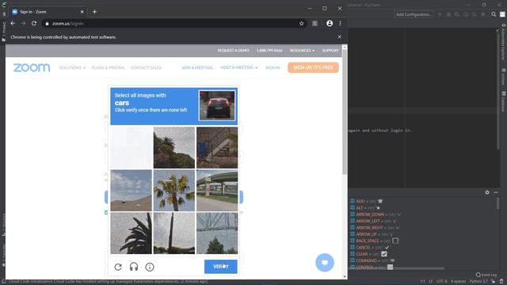Click the extension icon next to the bookmark star
The height and width of the screenshot is (285, 507).
[314, 23]
